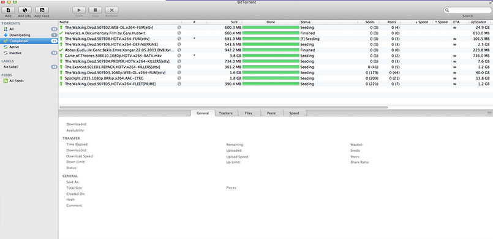Click the detail pane collapse handle icon
Image resolution: width=493 pixels, height=239 pixels.
point(489,113)
